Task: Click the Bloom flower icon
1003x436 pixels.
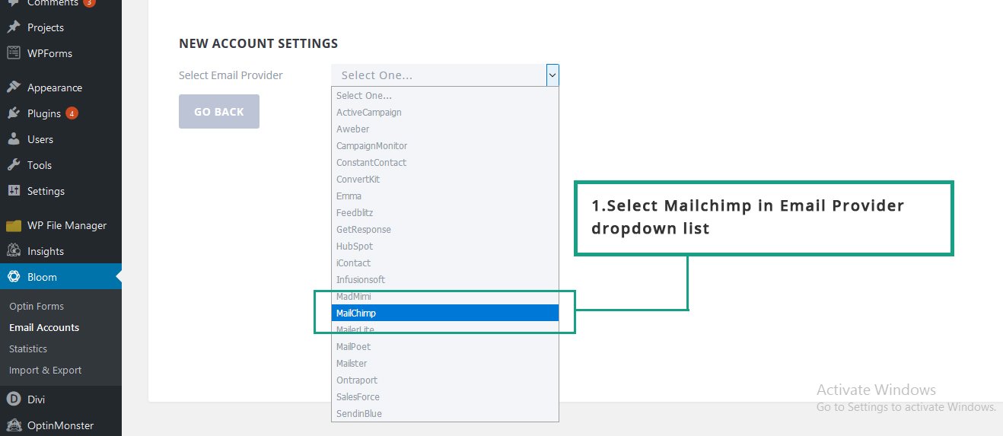Action: (x=13, y=277)
